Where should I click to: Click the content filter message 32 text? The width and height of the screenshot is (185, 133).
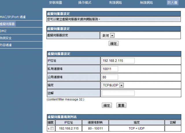[x=66, y=99]
